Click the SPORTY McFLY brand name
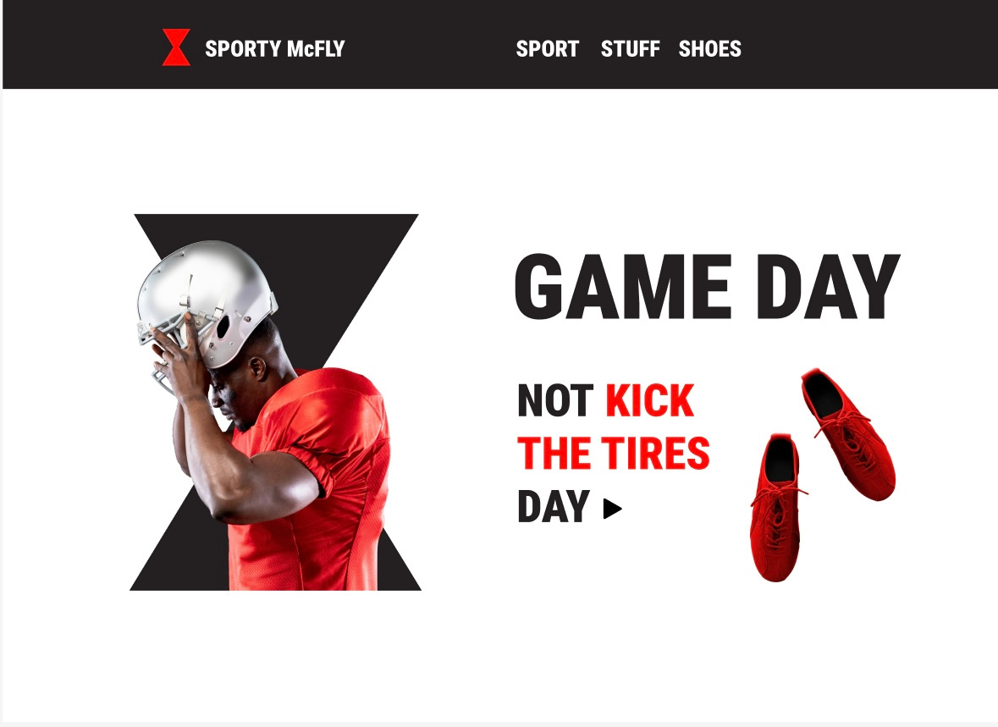 275,48
